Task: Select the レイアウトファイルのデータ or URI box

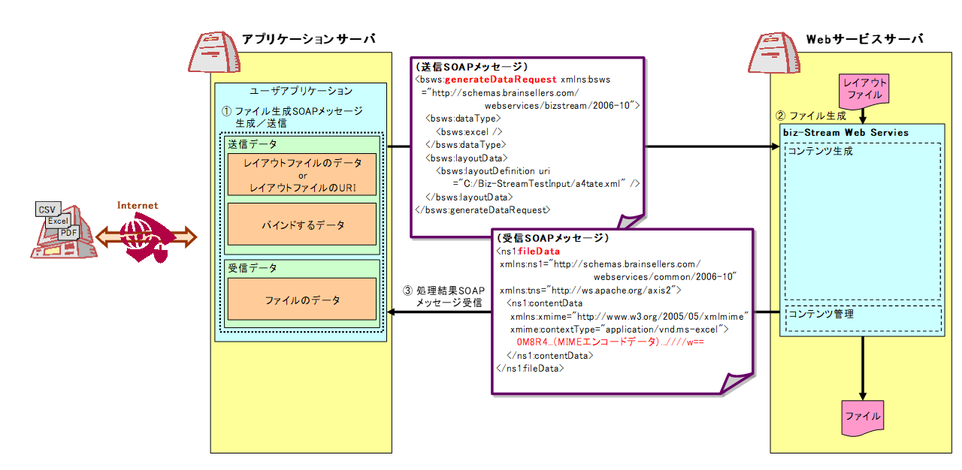Action: pos(301,174)
